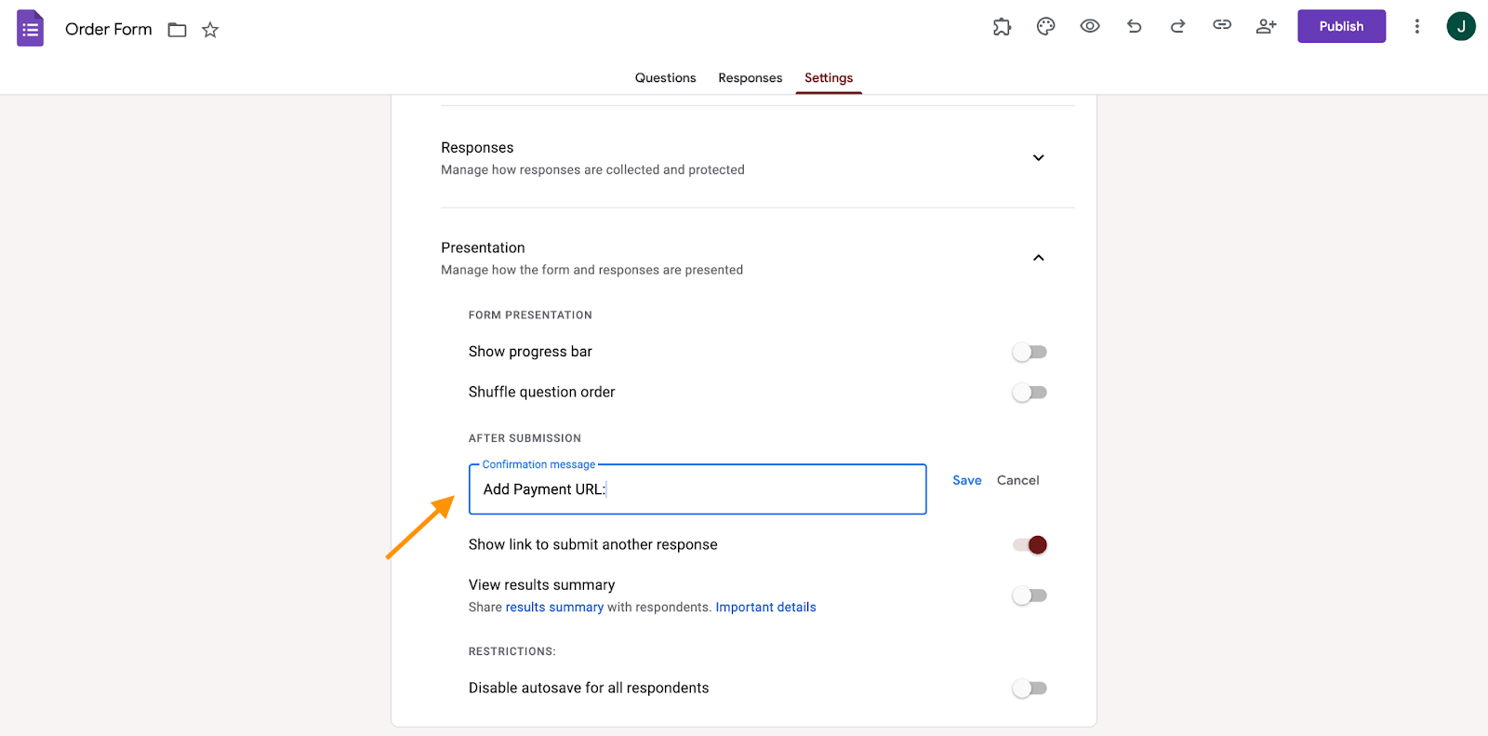Click into the Confirmation message field
Screen dimensions: 1488x736
tap(697, 489)
